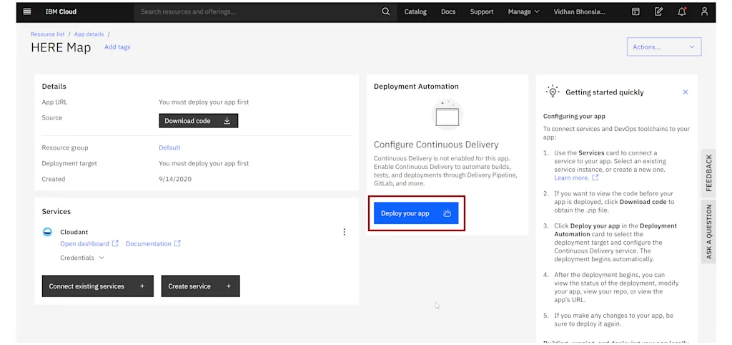Image resolution: width=732 pixels, height=345 pixels.
Task: Expand the Manage dropdown menu
Action: click(x=524, y=11)
